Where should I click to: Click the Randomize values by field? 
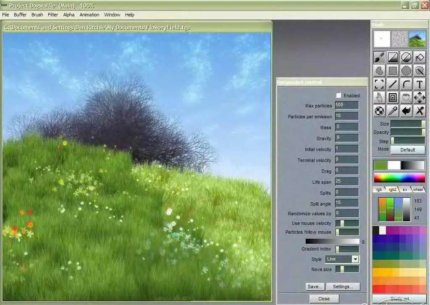(x=347, y=213)
